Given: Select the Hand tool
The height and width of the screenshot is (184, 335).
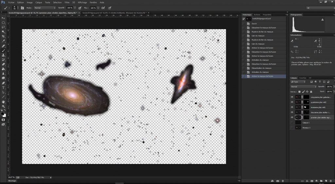Looking at the screenshot, I should [3, 102].
